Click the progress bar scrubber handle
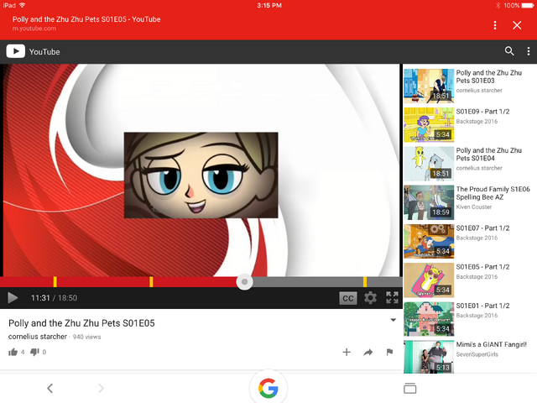The width and height of the screenshot is (537, 403). point(244,282)
